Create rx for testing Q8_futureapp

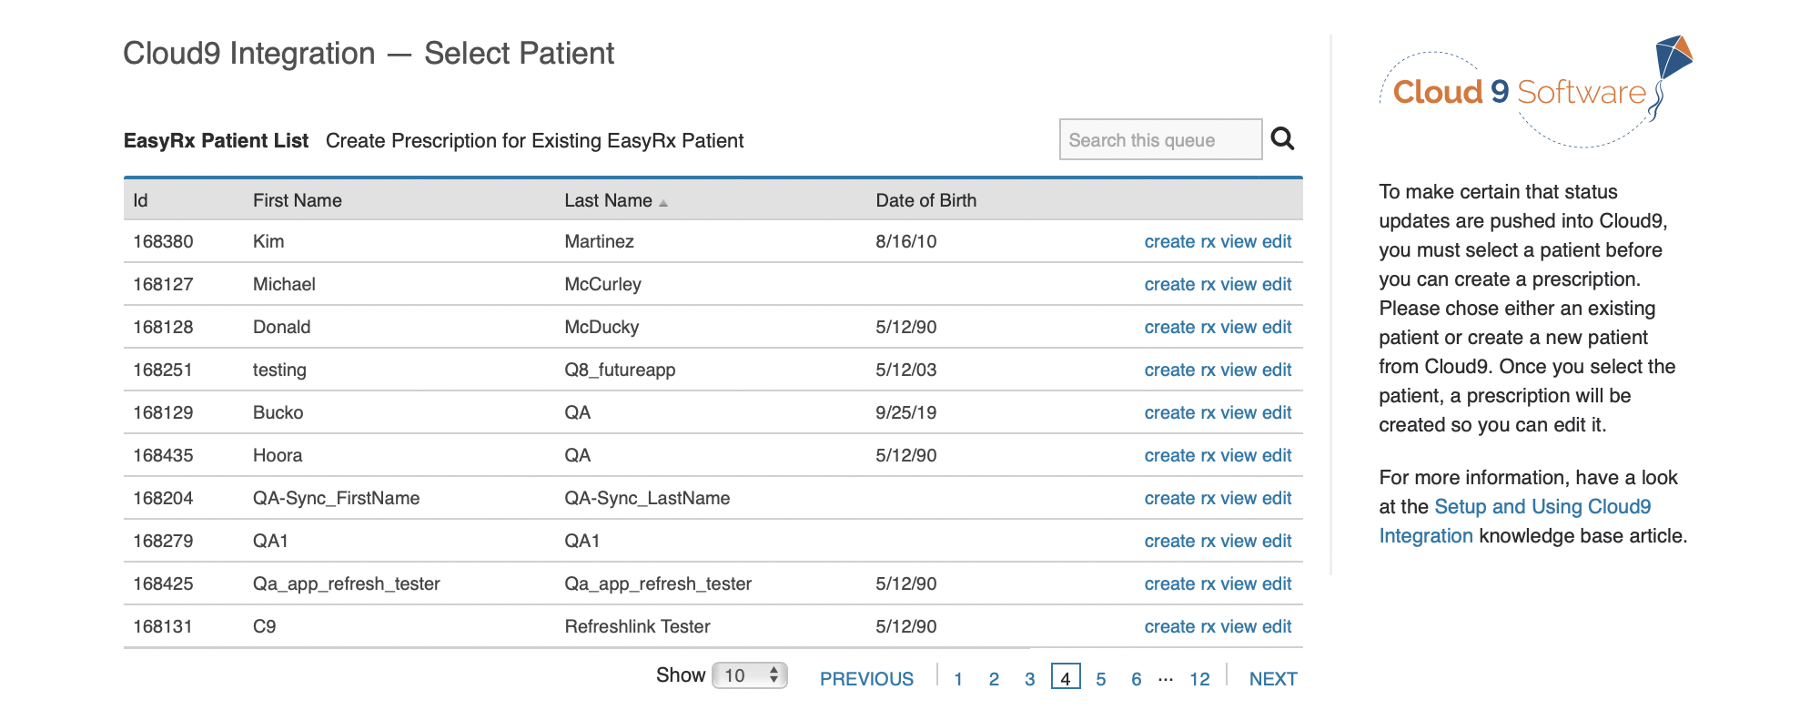[x=1179, y=370]
